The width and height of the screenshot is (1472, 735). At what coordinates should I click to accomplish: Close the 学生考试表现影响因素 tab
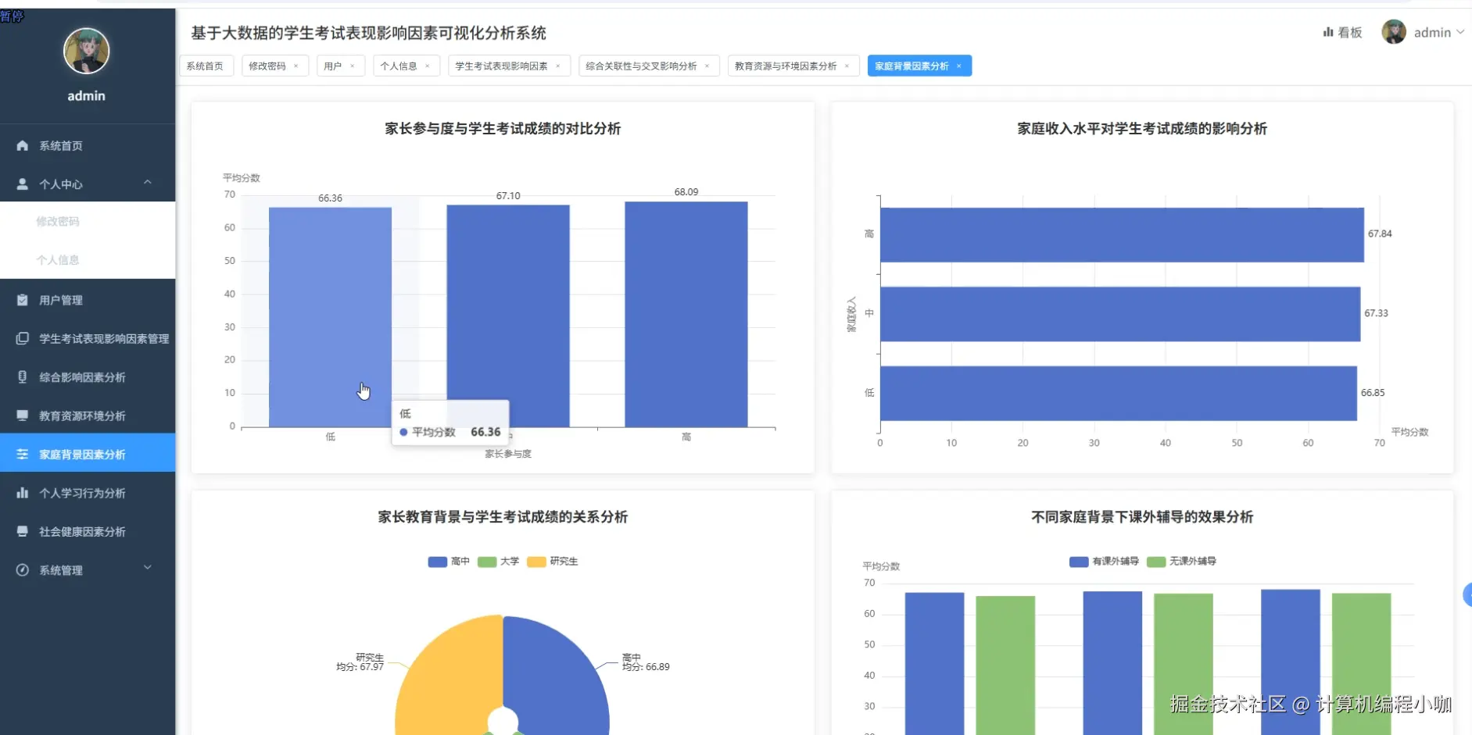tap(557, 66)
